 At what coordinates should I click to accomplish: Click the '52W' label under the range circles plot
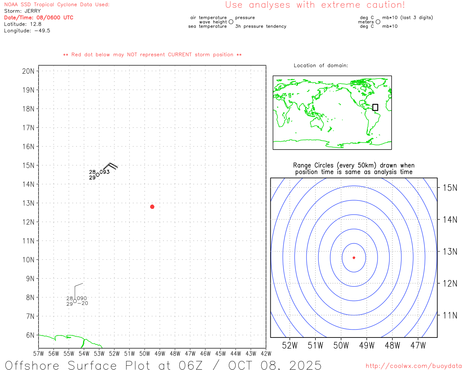pyautogui.click(x=290, y=346)
